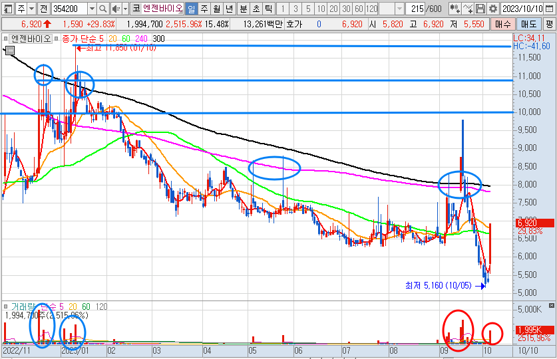The height and width of the screenshot is (359, 557).
Task: Click the 1,995K volume axis tag
Action: pyautogui.click(x=534, y=330)
